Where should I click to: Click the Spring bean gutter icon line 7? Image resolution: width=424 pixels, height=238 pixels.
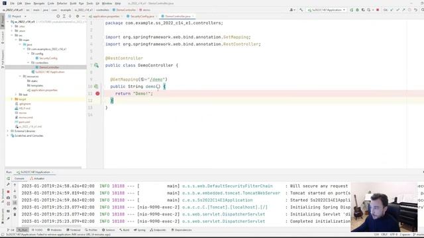(x=97, y=65)
